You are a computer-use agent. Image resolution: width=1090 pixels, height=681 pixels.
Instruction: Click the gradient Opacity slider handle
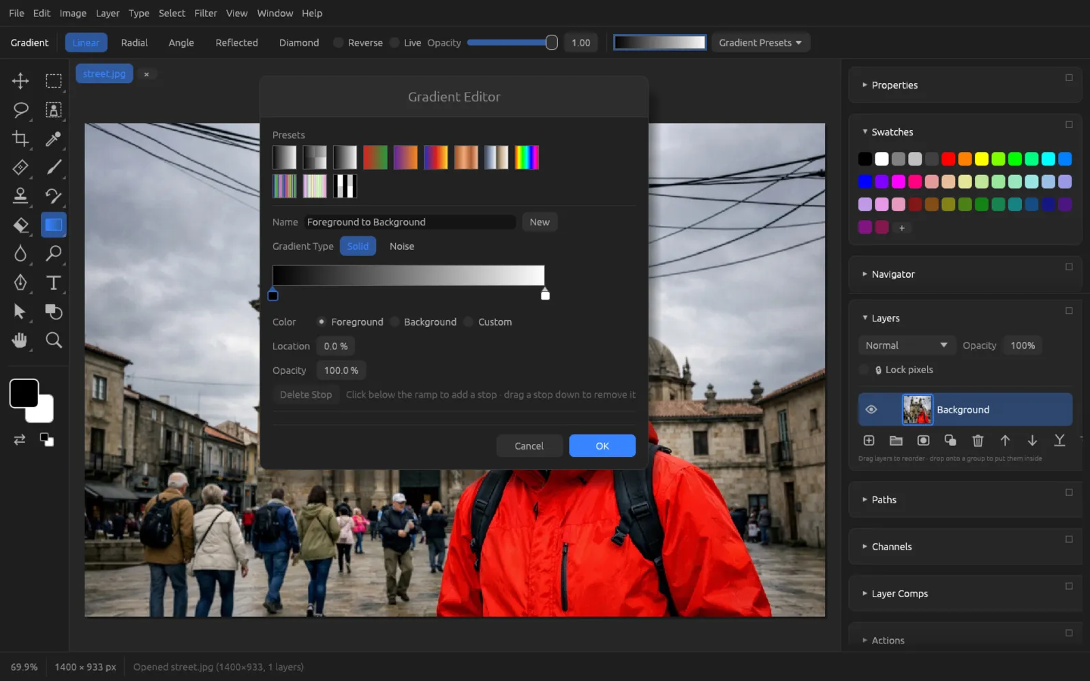coord(552,42)
